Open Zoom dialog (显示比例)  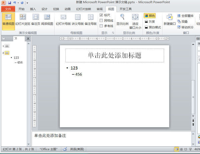coord(122,20)
